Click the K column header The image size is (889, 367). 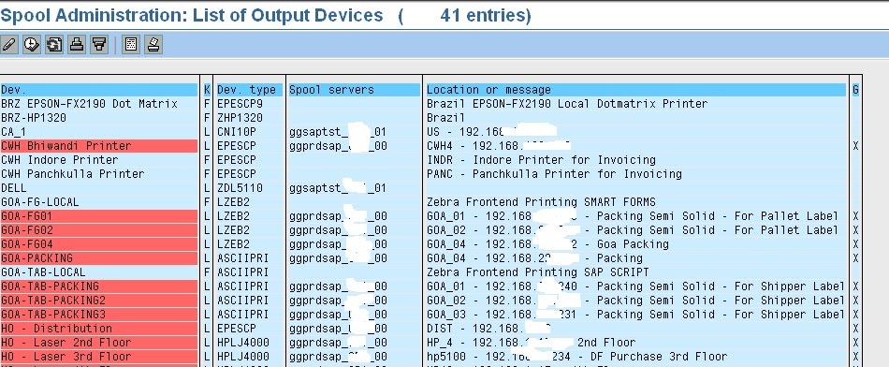tap(207, 90)
